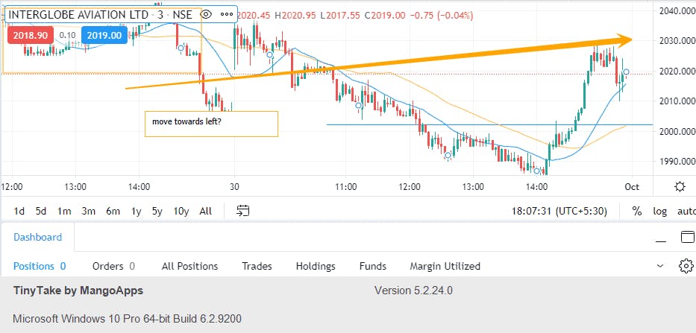Click the red sell price 2018.90 button

30,36
